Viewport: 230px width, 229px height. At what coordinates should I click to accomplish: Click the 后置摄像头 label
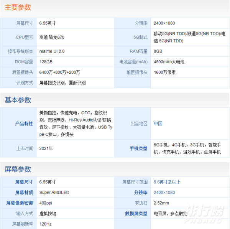click(x=23, y=72)
